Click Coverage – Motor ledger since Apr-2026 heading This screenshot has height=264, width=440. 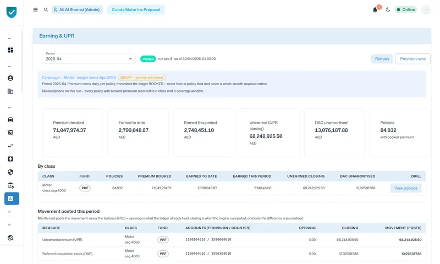click(79, 78)
